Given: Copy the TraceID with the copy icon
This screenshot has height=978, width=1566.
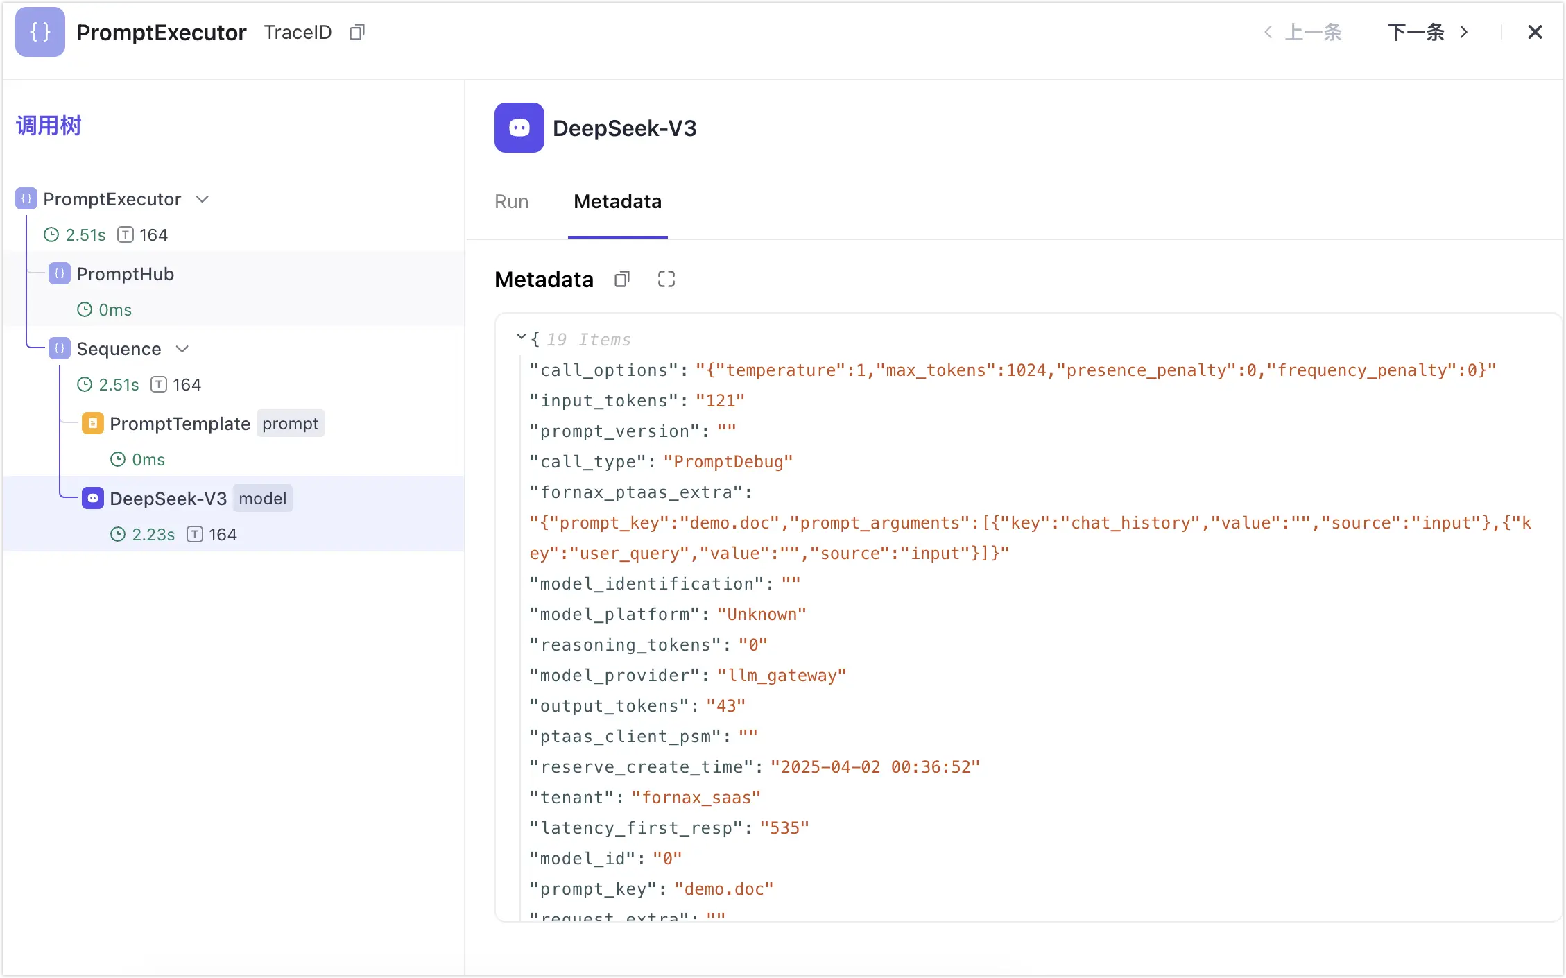Looking at the screenshot, I should (357, 32).
